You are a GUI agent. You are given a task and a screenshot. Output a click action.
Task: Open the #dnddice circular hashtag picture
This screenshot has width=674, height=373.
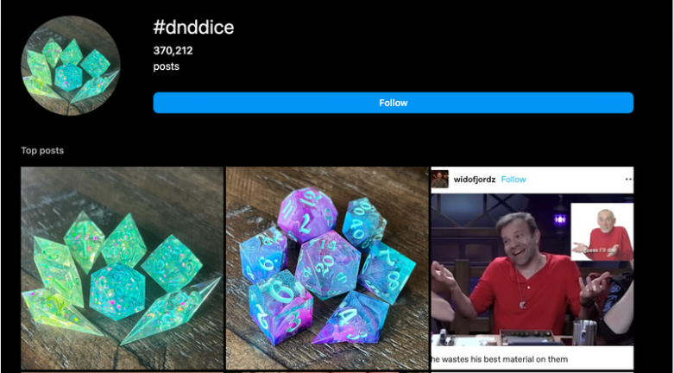pyautogui.click(x=71, y=66)
